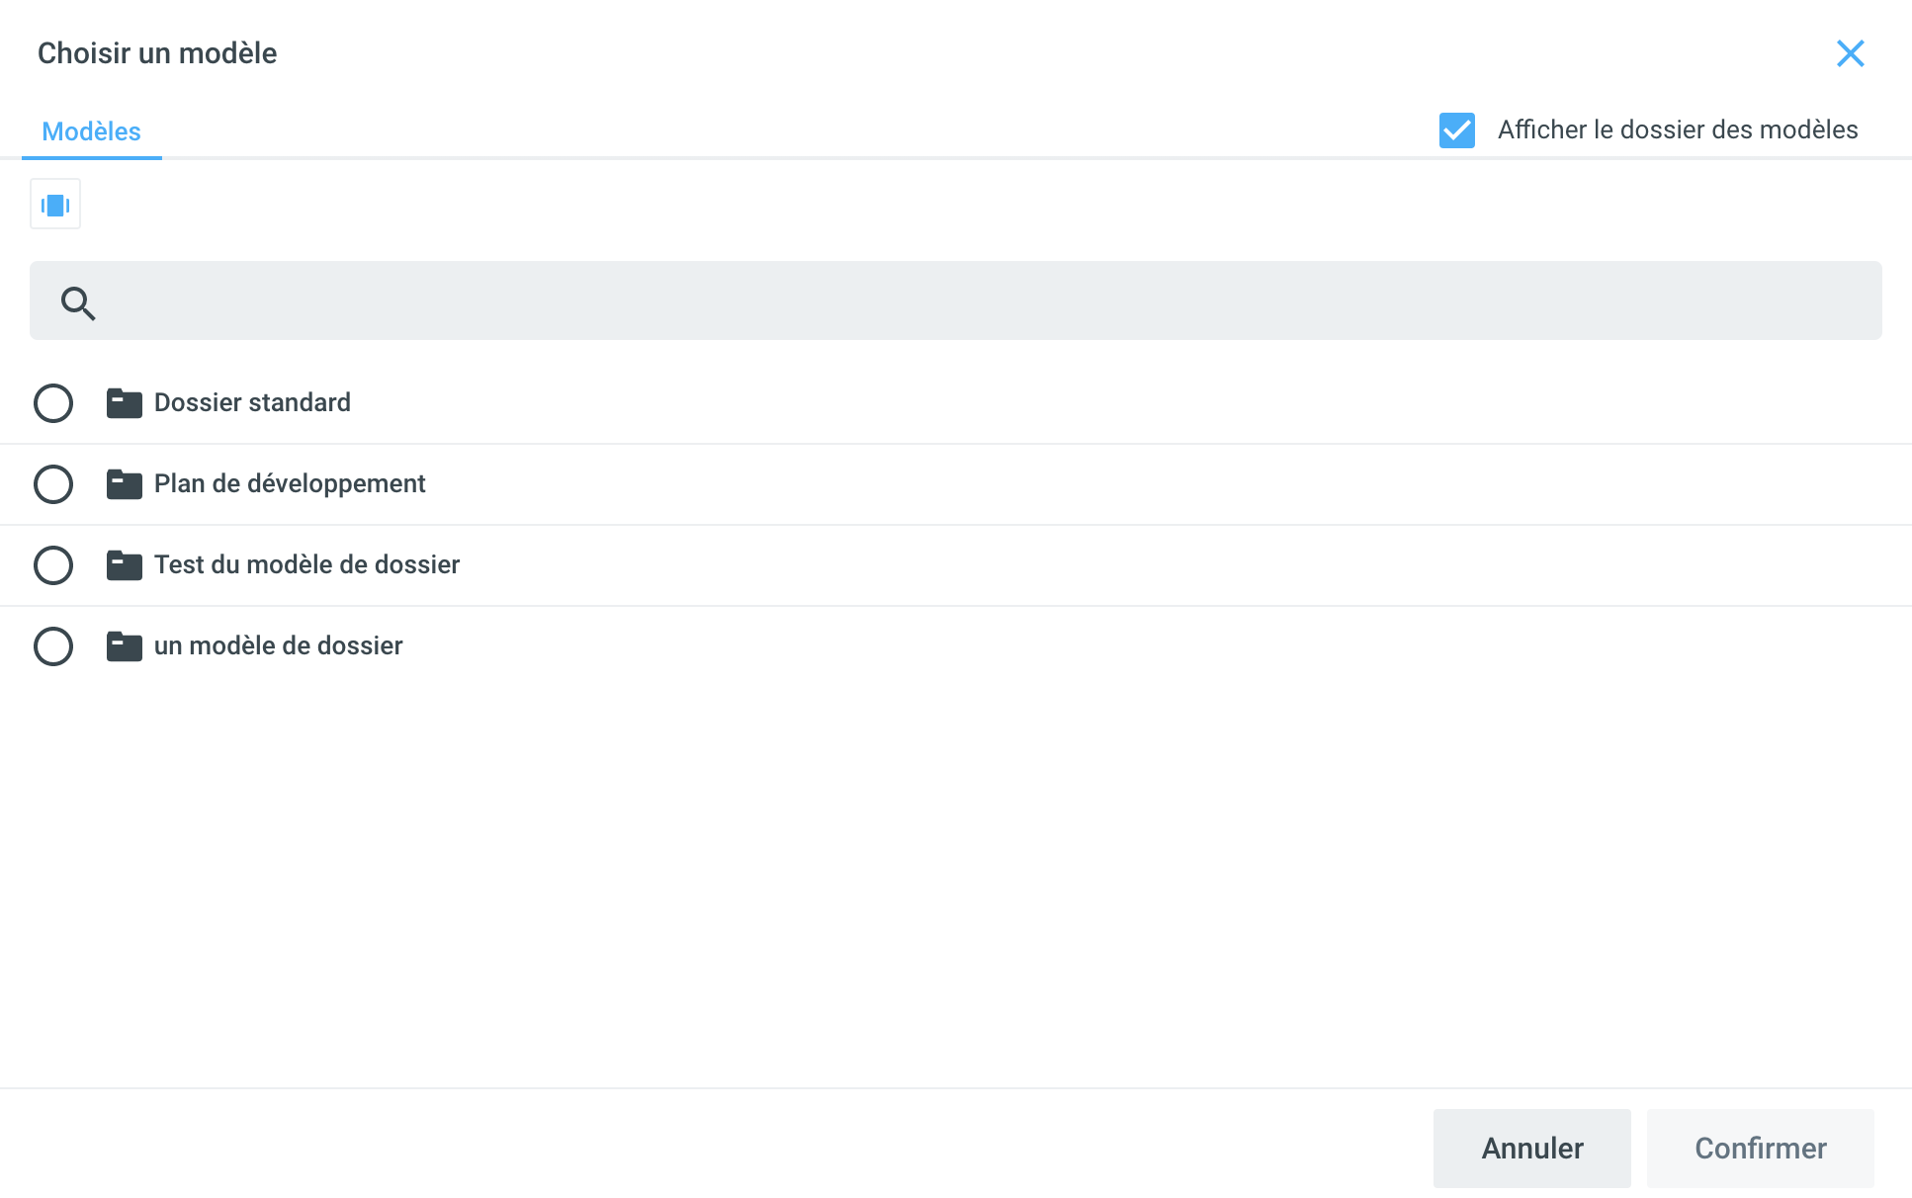This screenshot has width=1912, height=1198.
Task: Uncheck Afficher le dossier des modèles checkbox
Action: click(1456, 130)
